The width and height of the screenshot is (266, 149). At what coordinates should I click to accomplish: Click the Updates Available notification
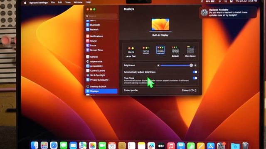tap(228, 12)
